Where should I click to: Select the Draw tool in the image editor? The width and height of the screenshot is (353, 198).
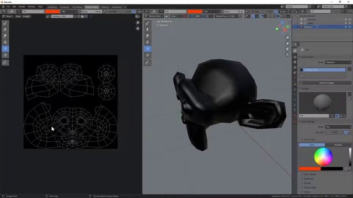tap(5, 23)
